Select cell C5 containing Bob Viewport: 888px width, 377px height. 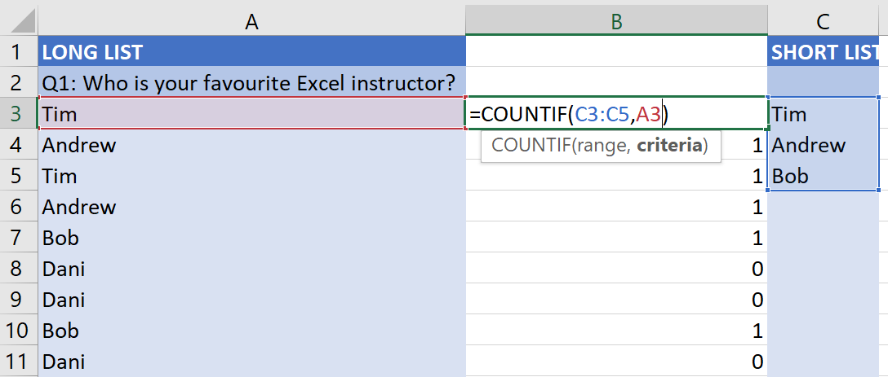pos(824,177)
